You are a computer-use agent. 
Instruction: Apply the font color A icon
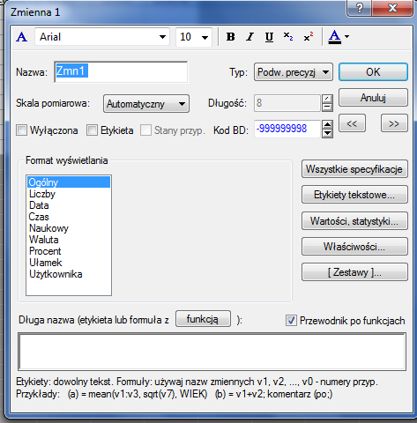[x=335, y=37]
